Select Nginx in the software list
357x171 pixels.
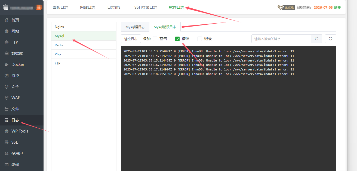84,27
